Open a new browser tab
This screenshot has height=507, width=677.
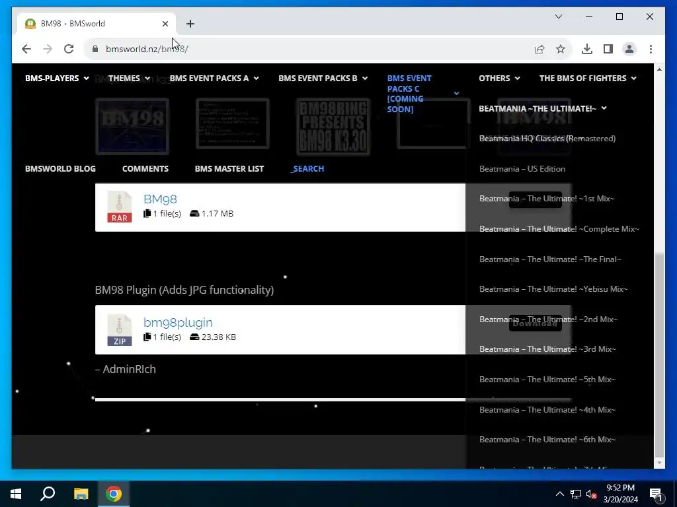(x=190, y=24)
